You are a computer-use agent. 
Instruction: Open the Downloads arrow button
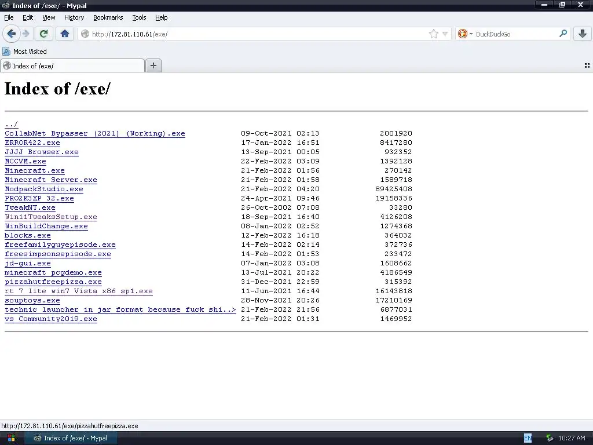[x=583, y=34]
